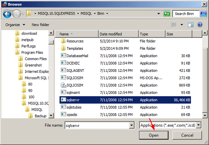The image size is (209, 145).
Task: Select the DatabaseMail application icon
Action: 63,56
